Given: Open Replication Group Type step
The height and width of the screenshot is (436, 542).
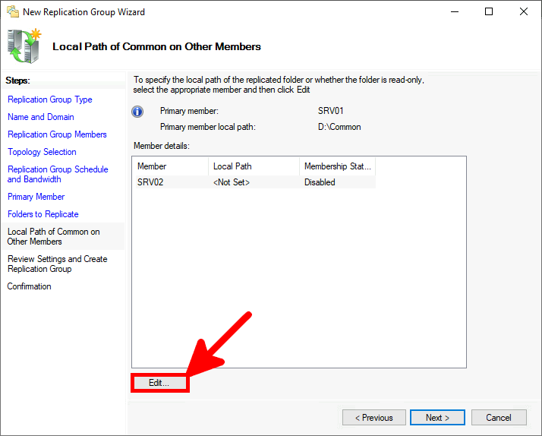Looking at the screenshot, I should [50, 100].
